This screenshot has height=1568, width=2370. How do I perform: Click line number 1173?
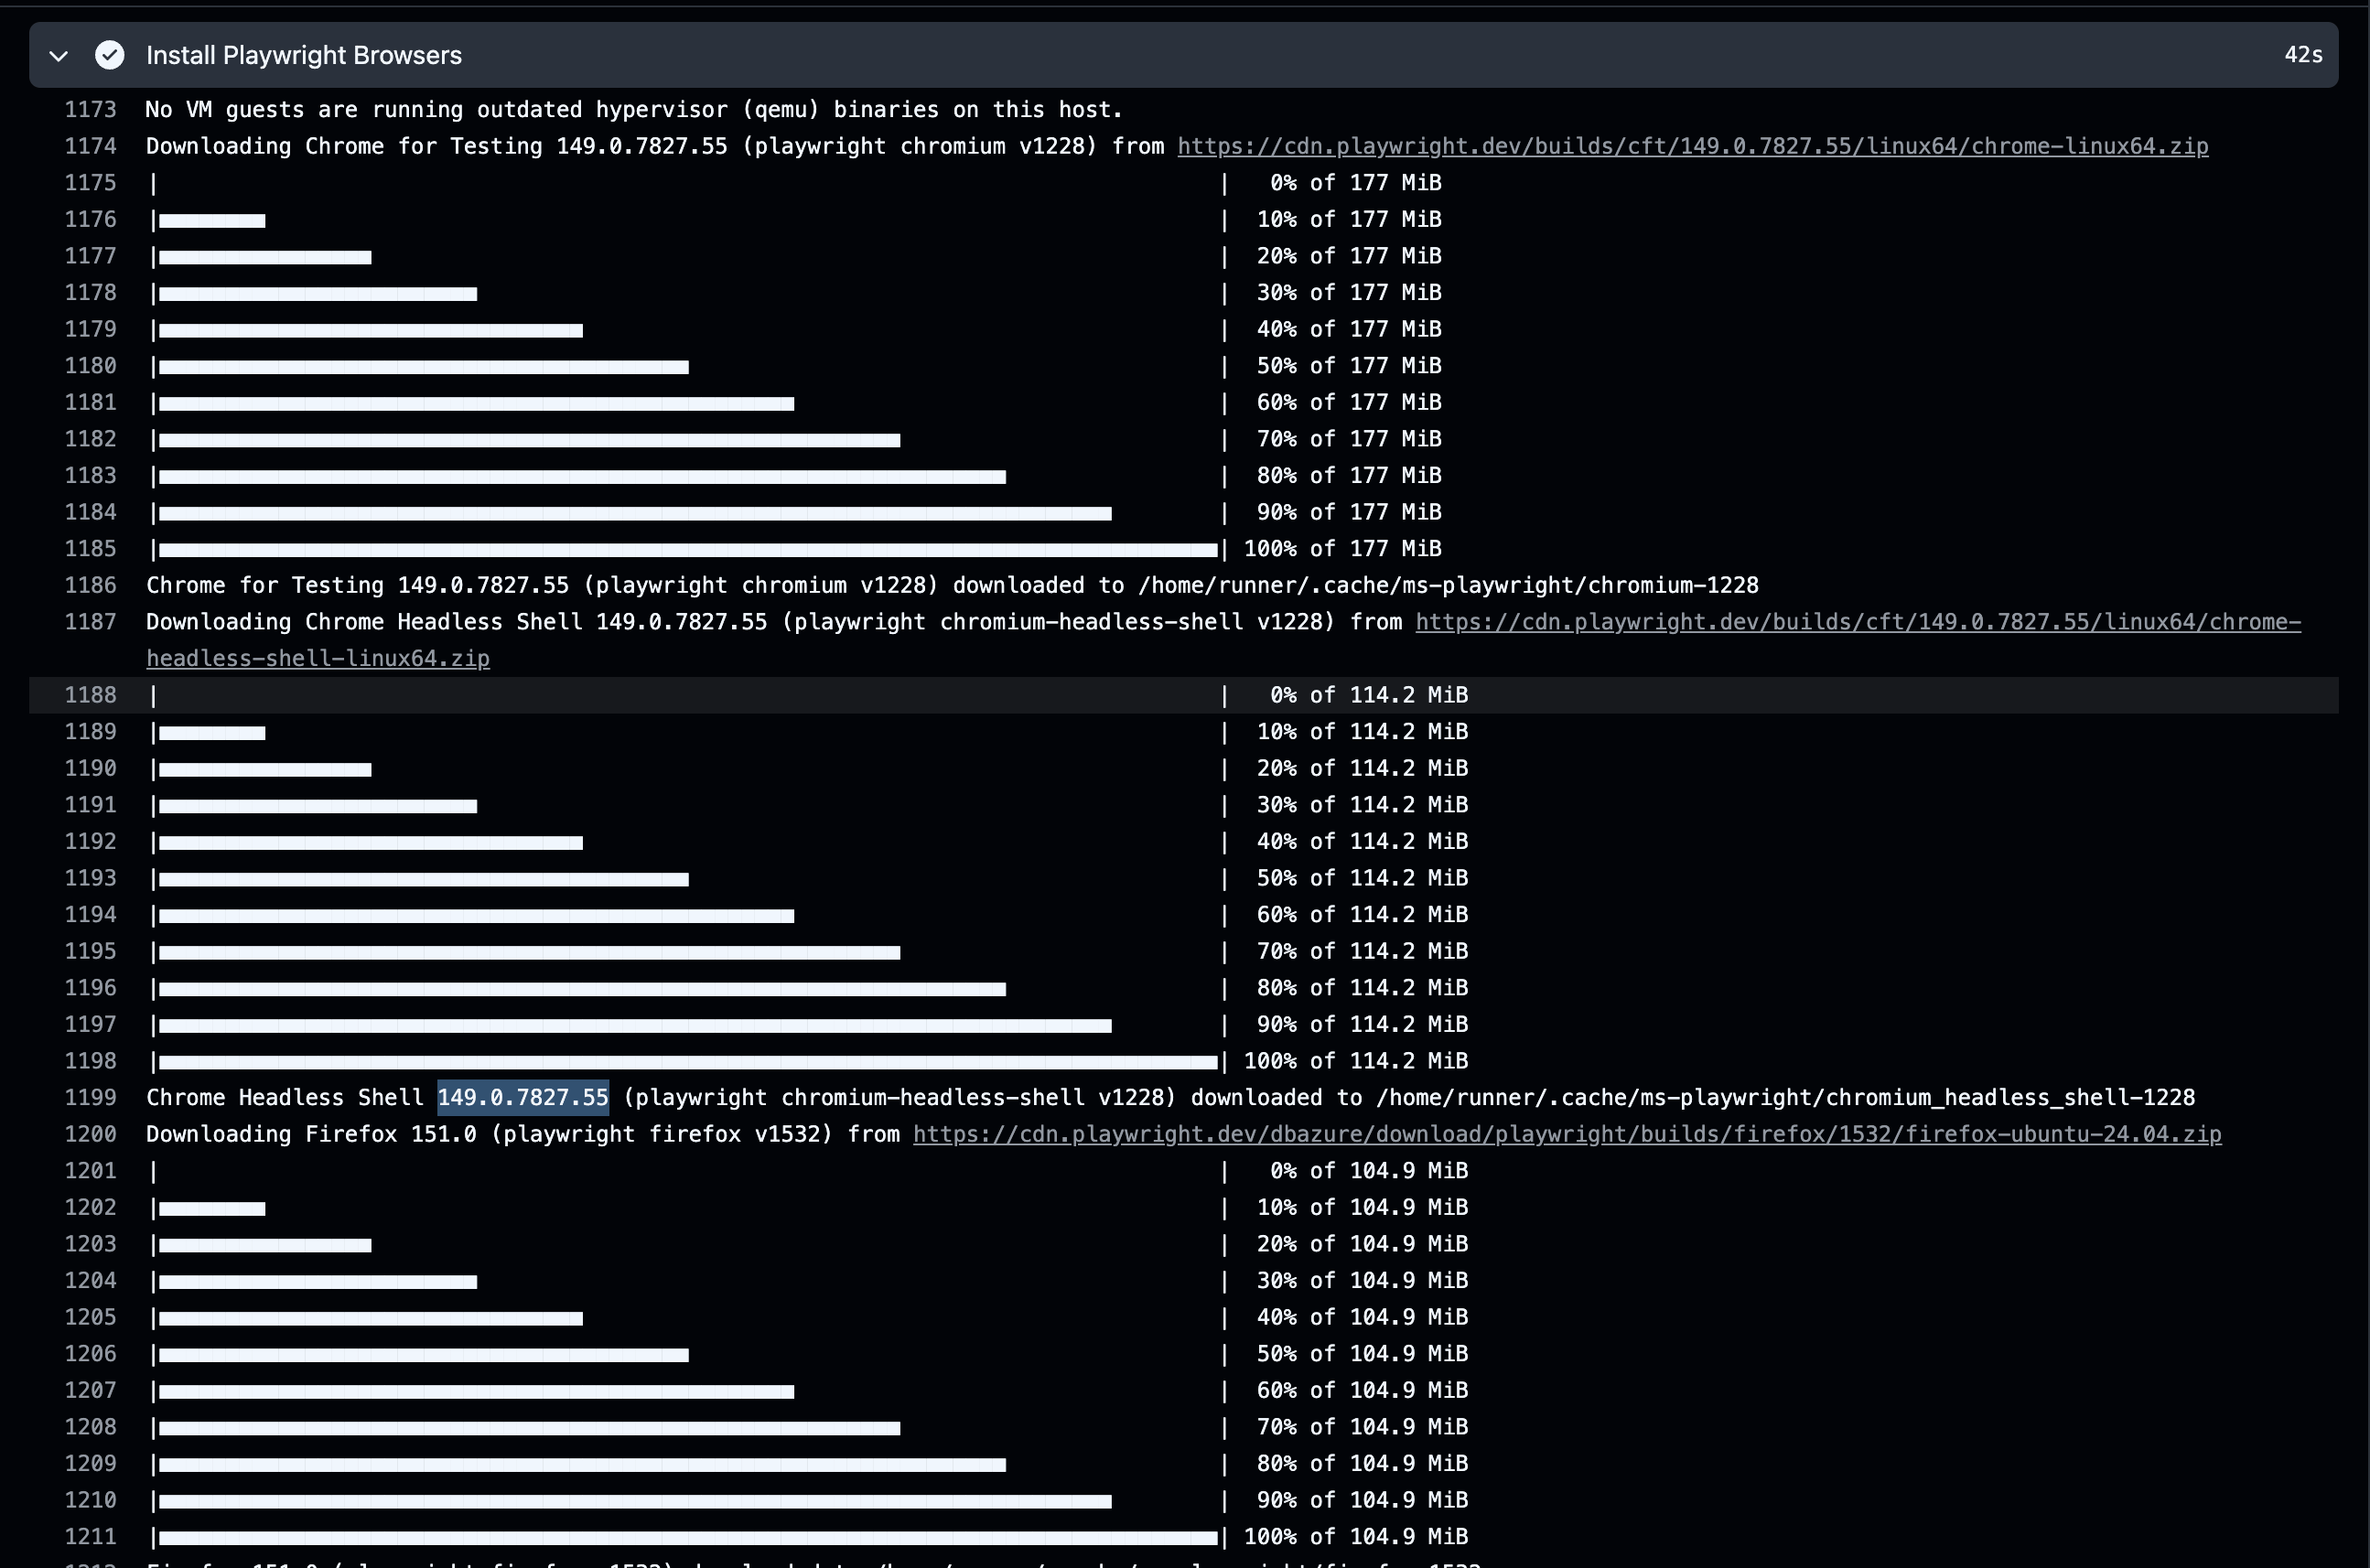[x=91, y=110]
